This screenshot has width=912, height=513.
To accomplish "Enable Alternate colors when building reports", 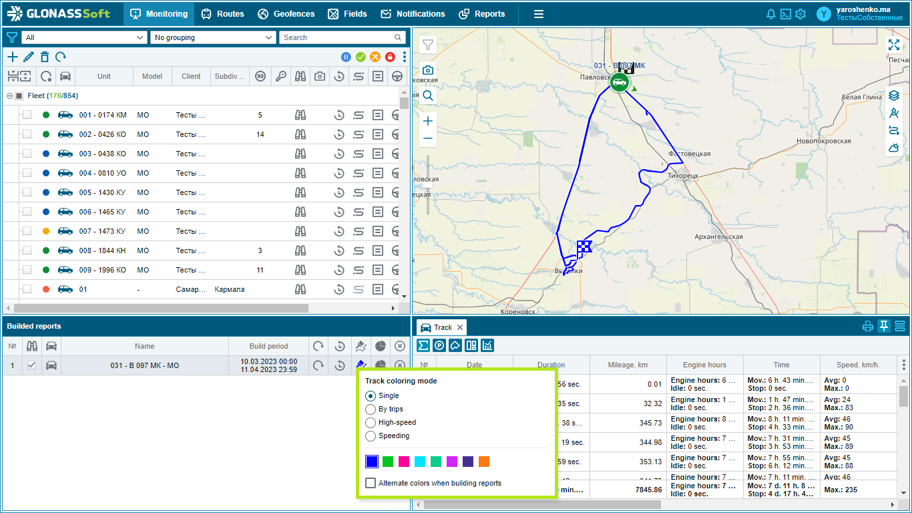I will [371, 483].
